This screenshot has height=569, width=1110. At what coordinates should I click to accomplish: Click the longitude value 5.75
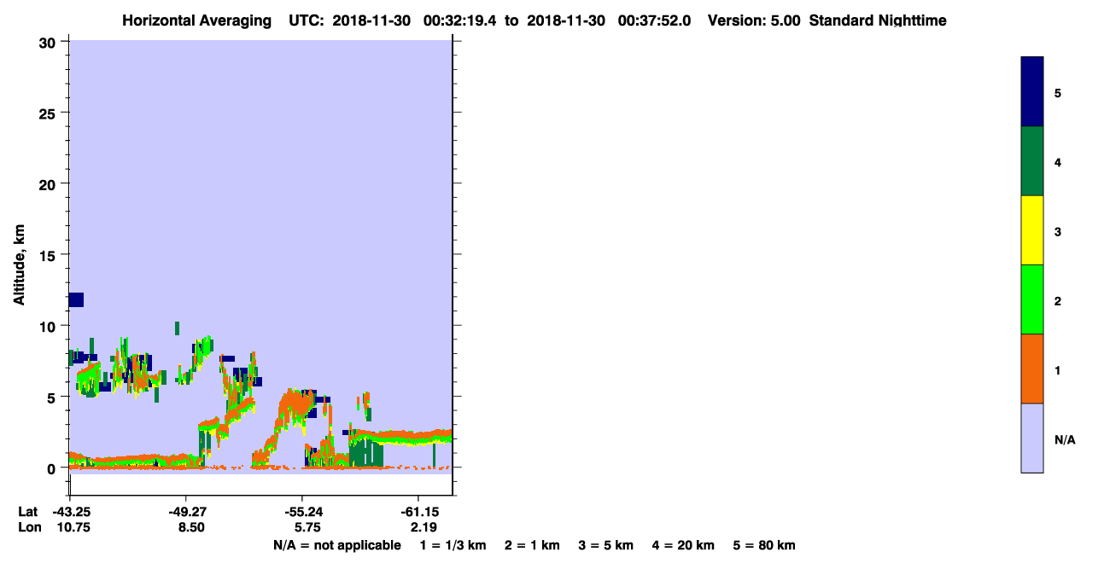click(307, 528)
